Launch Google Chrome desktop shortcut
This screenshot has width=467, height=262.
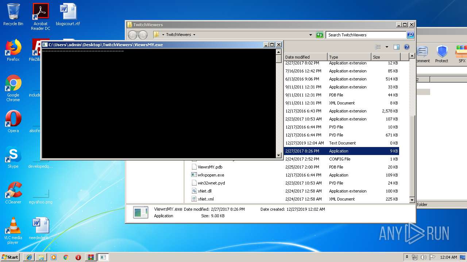13,88
